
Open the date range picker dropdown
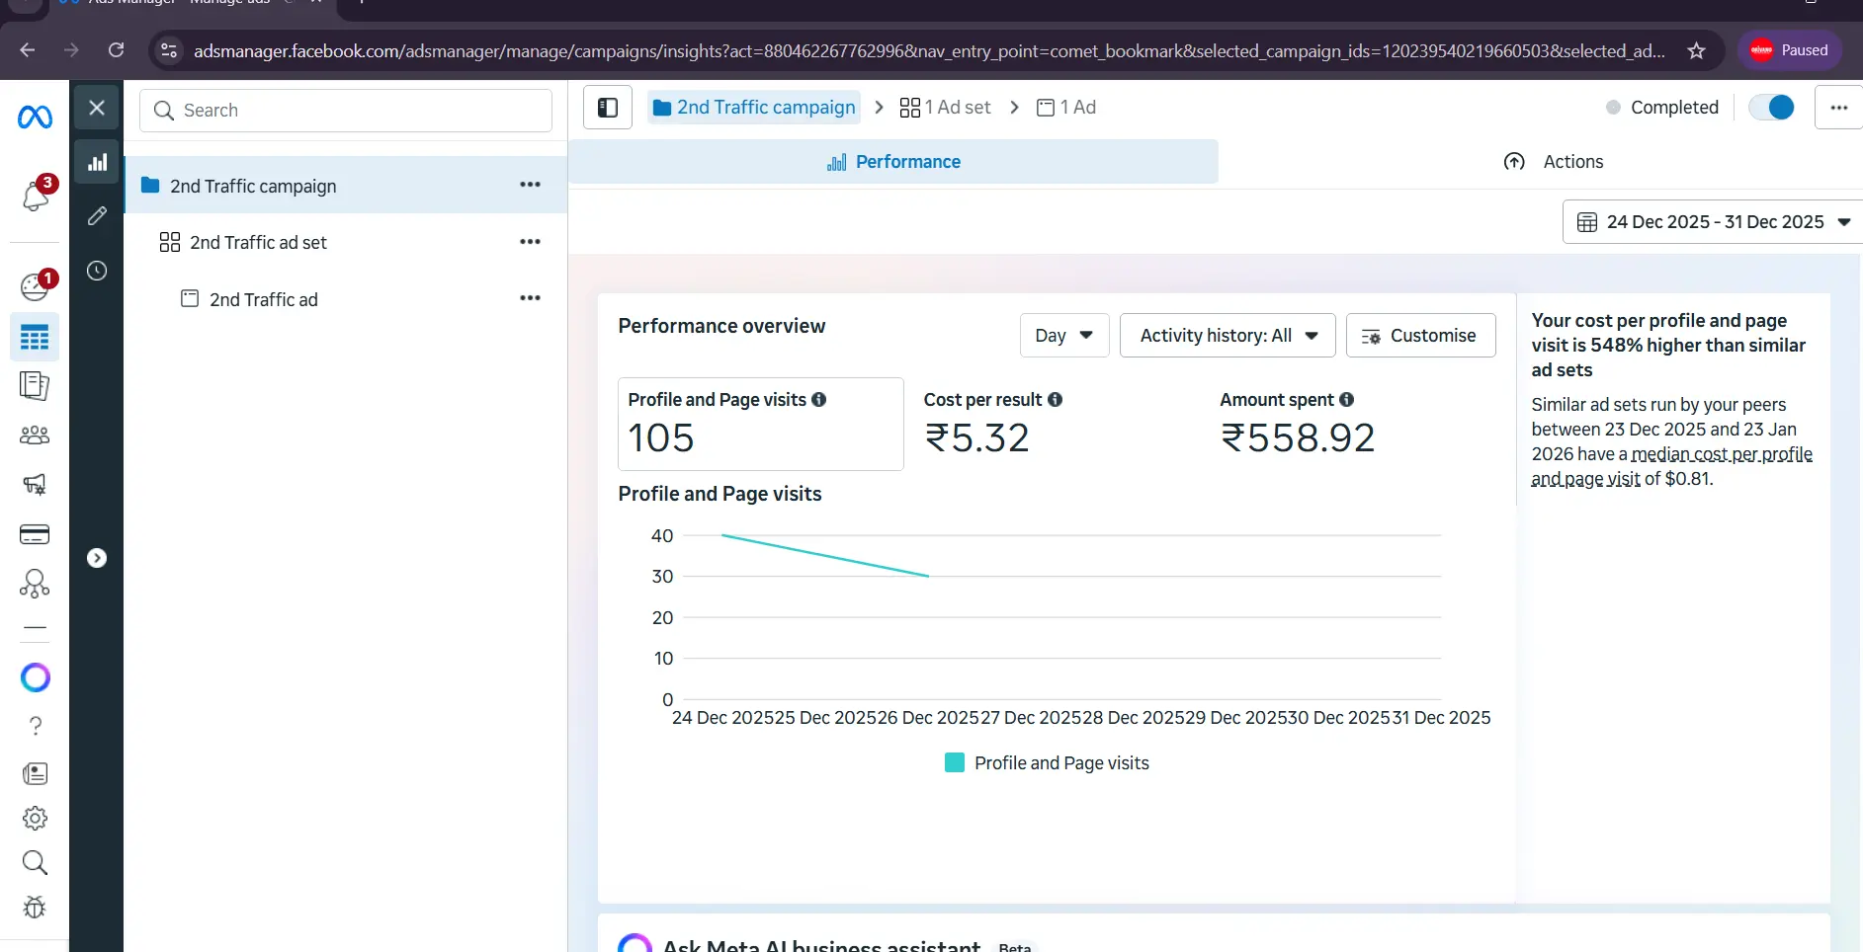(x=1713, y=222)
